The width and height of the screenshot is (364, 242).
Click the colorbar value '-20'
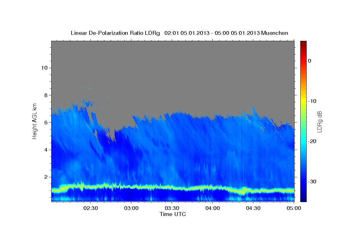coord(312,141)
